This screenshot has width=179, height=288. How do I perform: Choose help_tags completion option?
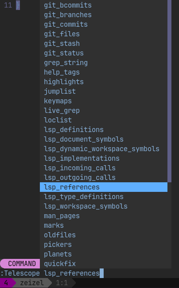click(x=104, y=72)
